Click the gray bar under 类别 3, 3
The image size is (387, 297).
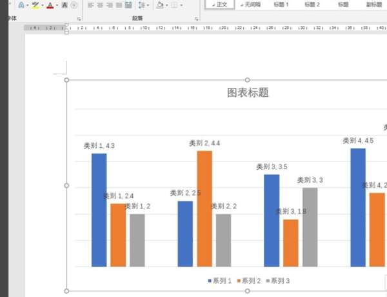(310, 227)
